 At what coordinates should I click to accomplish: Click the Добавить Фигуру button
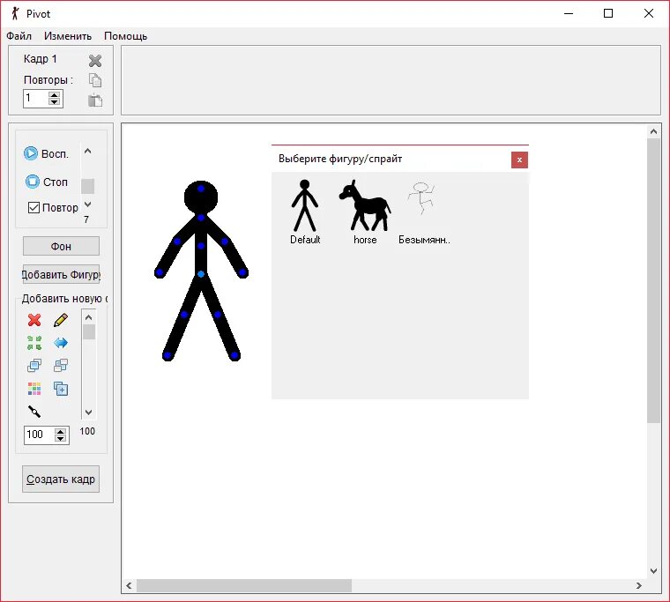pyautogui.click(x=61, y=274)
